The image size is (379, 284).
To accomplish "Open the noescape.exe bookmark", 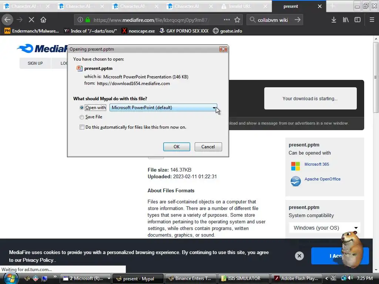I will 138,31.
